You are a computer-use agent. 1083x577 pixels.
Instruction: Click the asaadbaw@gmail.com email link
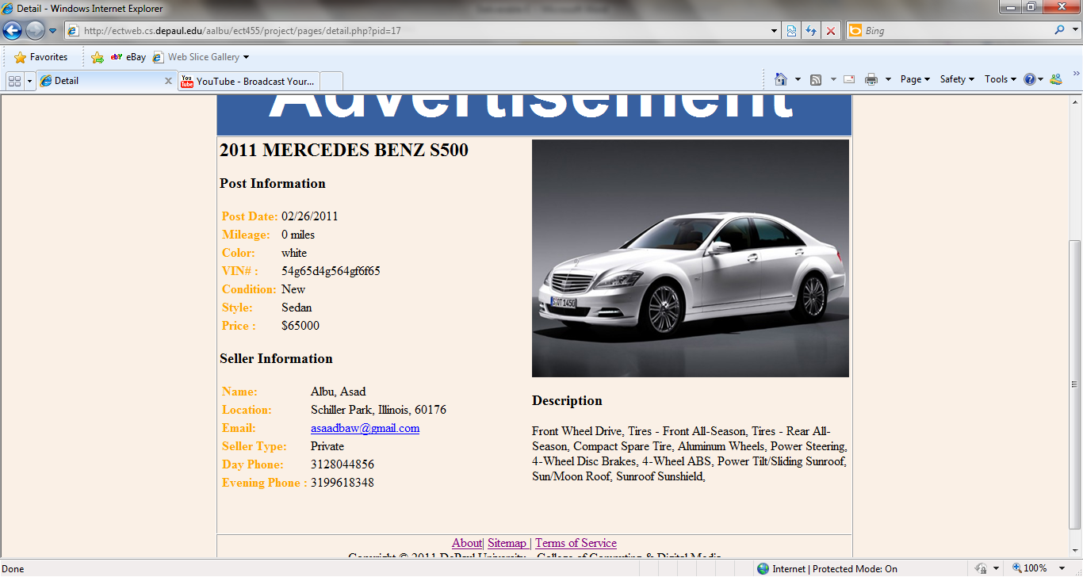(365, 428)
